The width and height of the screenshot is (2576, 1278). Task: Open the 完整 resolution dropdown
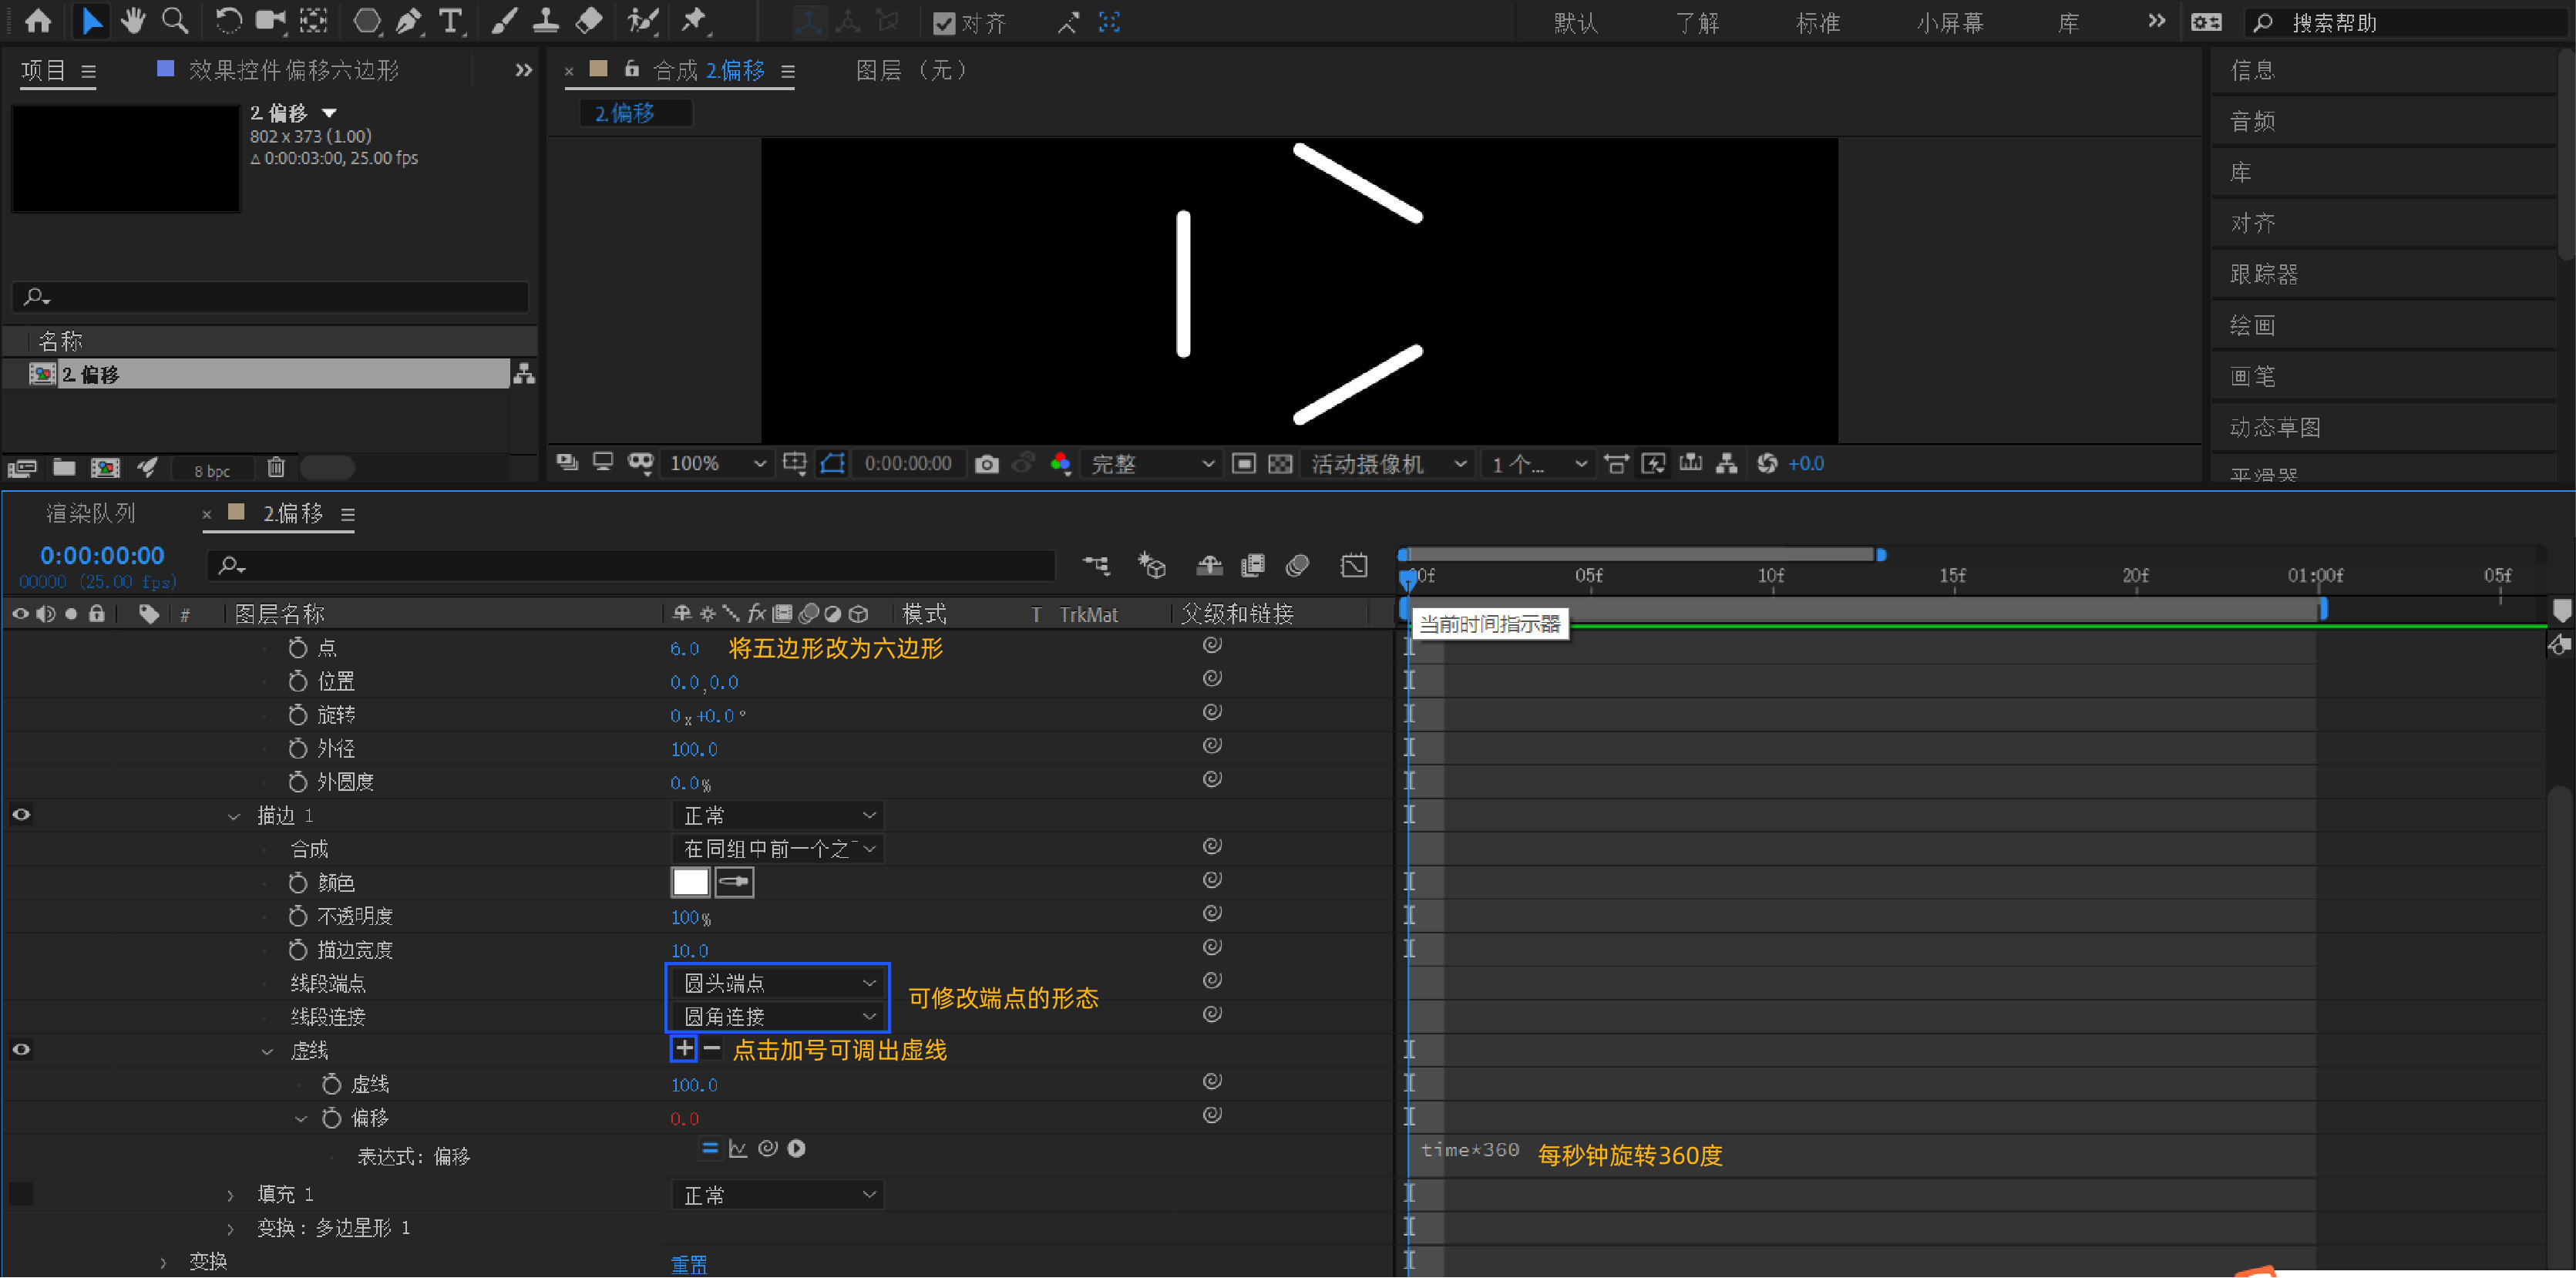pyautogui.click(x=1152, y=464)
